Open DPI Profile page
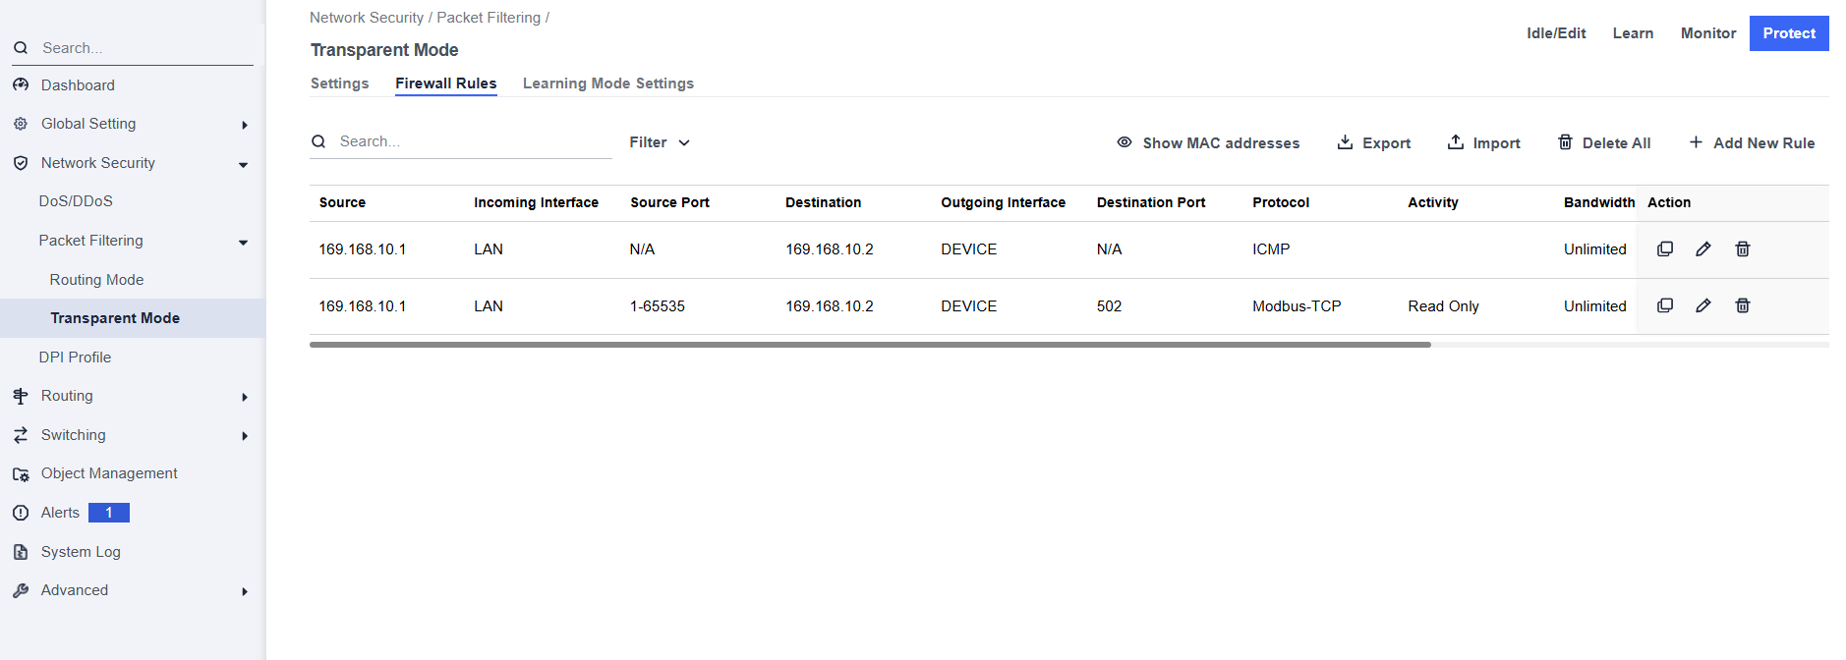Screen dimensions: 1846x660 click(x=75, y=357)
